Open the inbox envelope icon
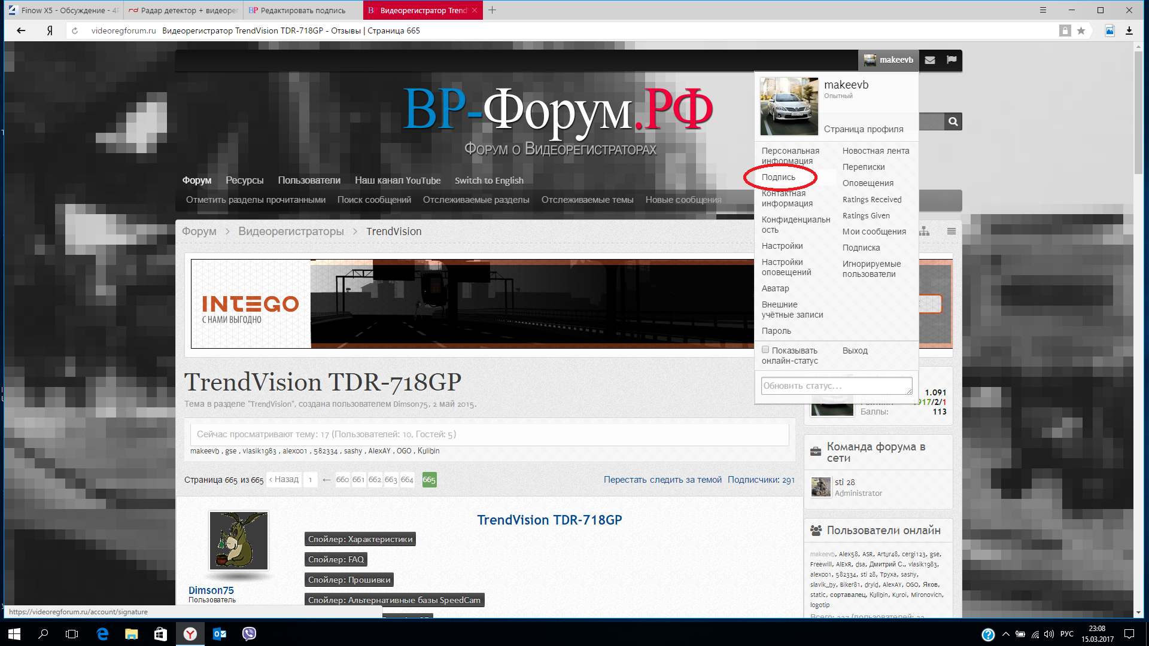The image size is (1149, 646). pos(930,60)
